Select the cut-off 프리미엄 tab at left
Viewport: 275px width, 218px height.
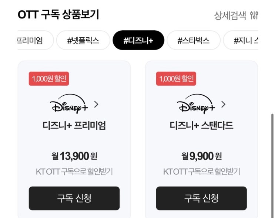pyautogui.click(x=31, y=40)
